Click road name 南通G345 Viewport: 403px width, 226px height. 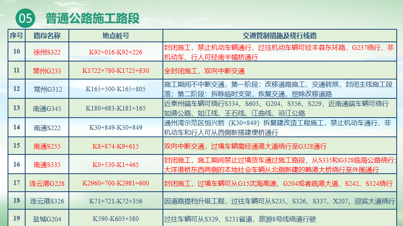pos(47,109)
